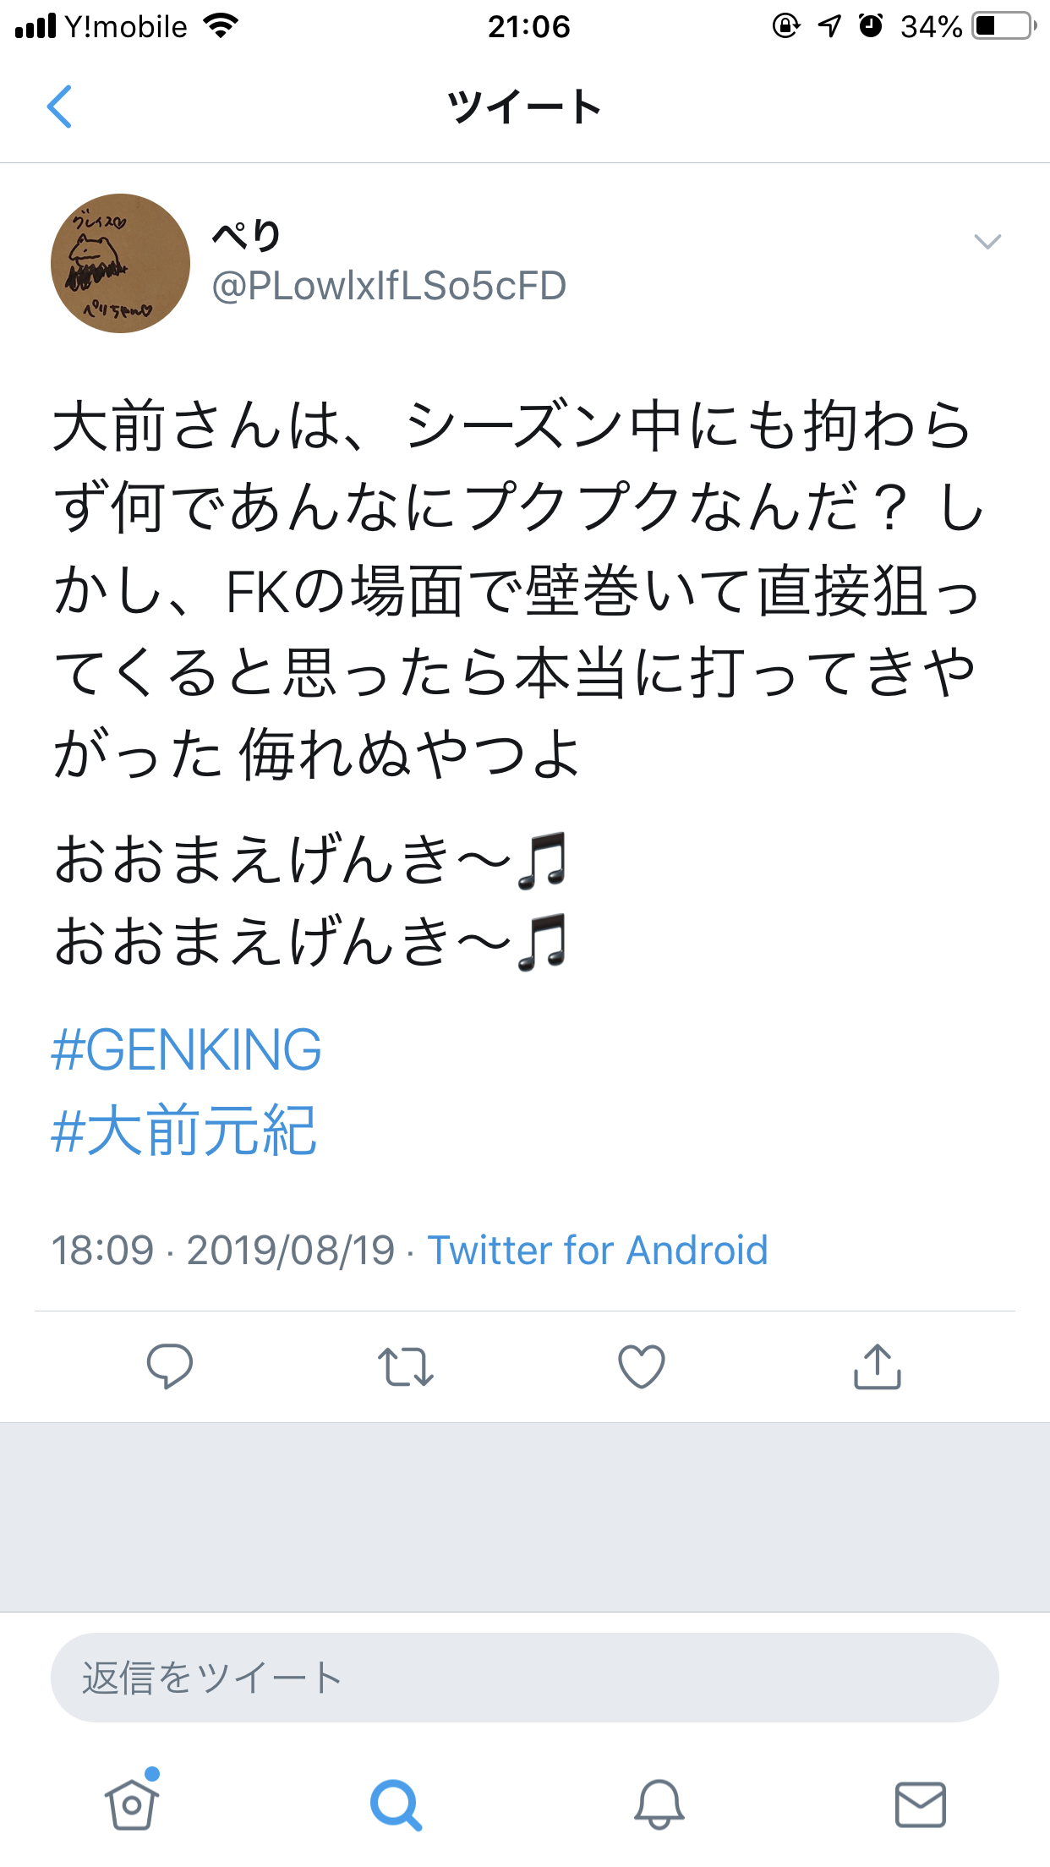Open the #大前元紀 hashtag
This screenshot has height=1867, width=1050.
coord(184,1131)
